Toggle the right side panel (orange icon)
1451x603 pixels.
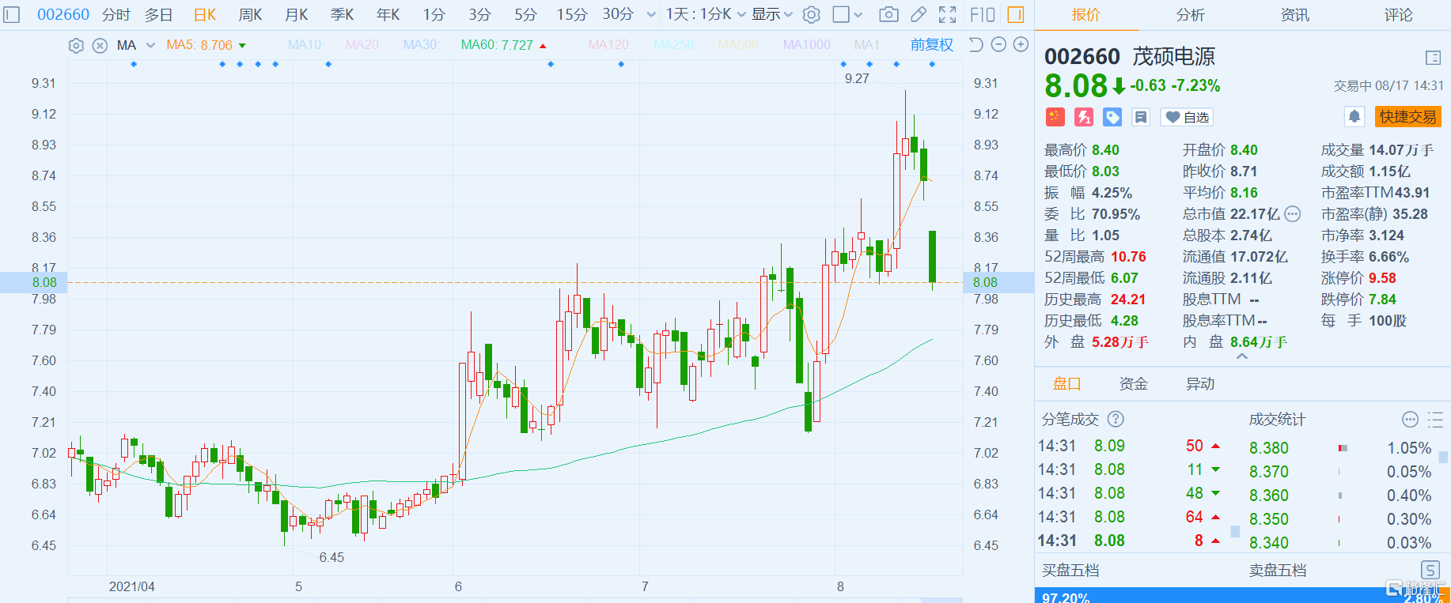[1016, 14]
